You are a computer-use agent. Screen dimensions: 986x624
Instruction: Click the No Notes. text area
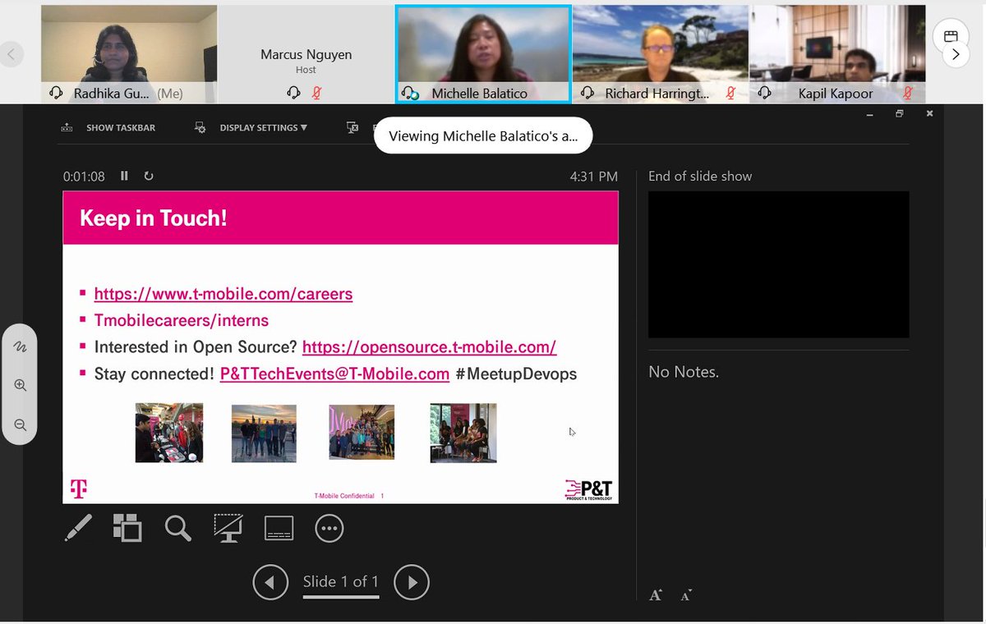684,372
